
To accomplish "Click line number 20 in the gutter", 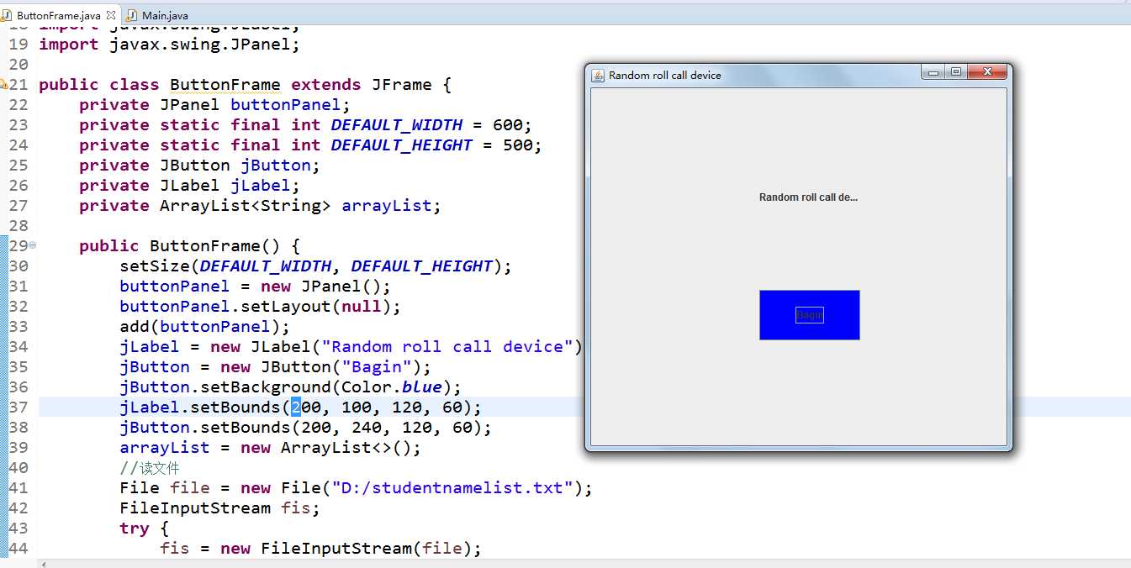I will pos(18,64).
